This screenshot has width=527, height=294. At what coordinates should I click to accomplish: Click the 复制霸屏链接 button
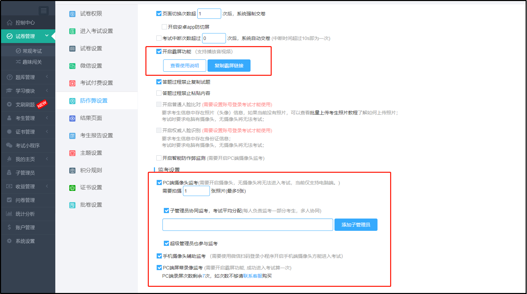pos(229,66)
